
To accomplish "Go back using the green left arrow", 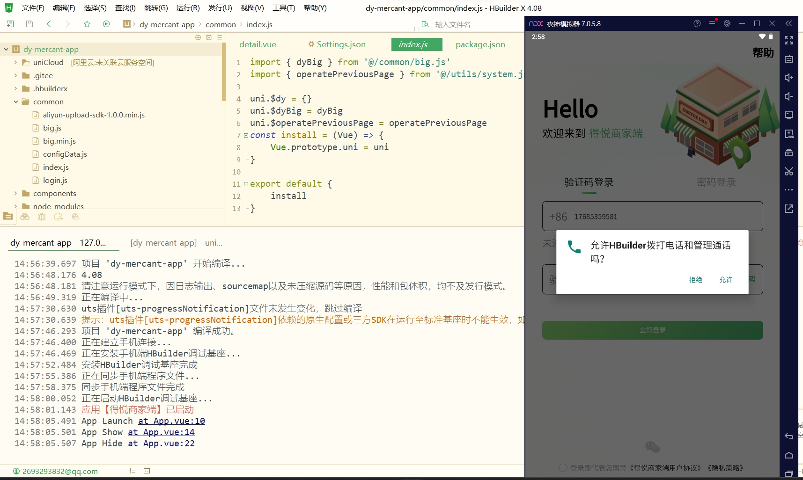I will point(49,24).
